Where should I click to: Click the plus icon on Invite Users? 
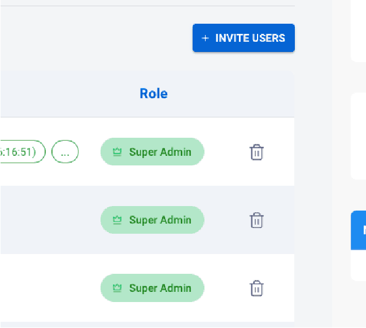click(x=205, y=38)
